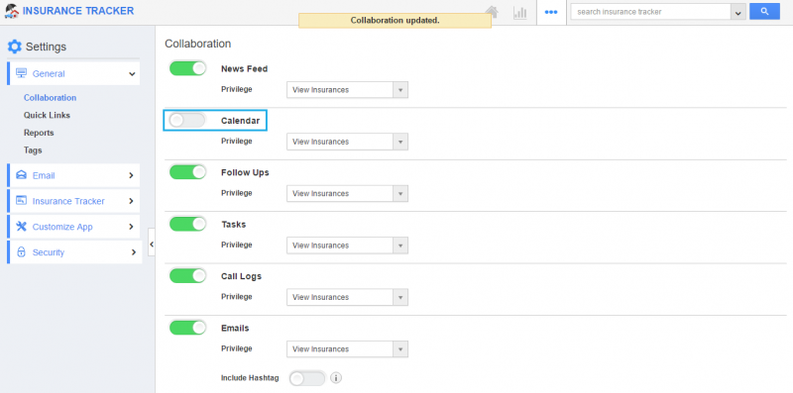Collapse the General section chevron
793x393 pixels.
click(132, 74)
